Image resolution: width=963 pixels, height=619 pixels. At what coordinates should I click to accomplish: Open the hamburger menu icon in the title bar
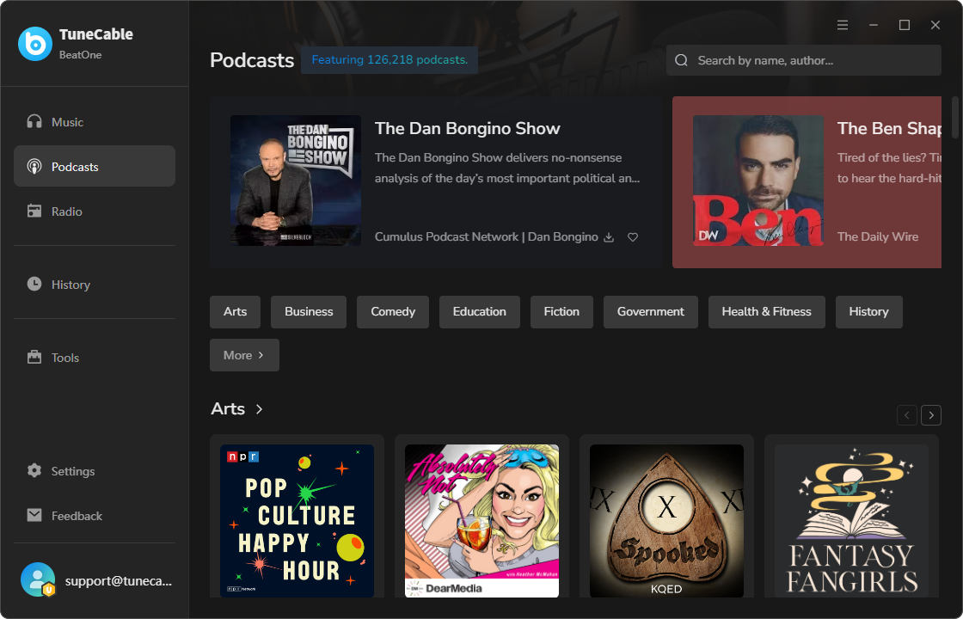point(843,25)
